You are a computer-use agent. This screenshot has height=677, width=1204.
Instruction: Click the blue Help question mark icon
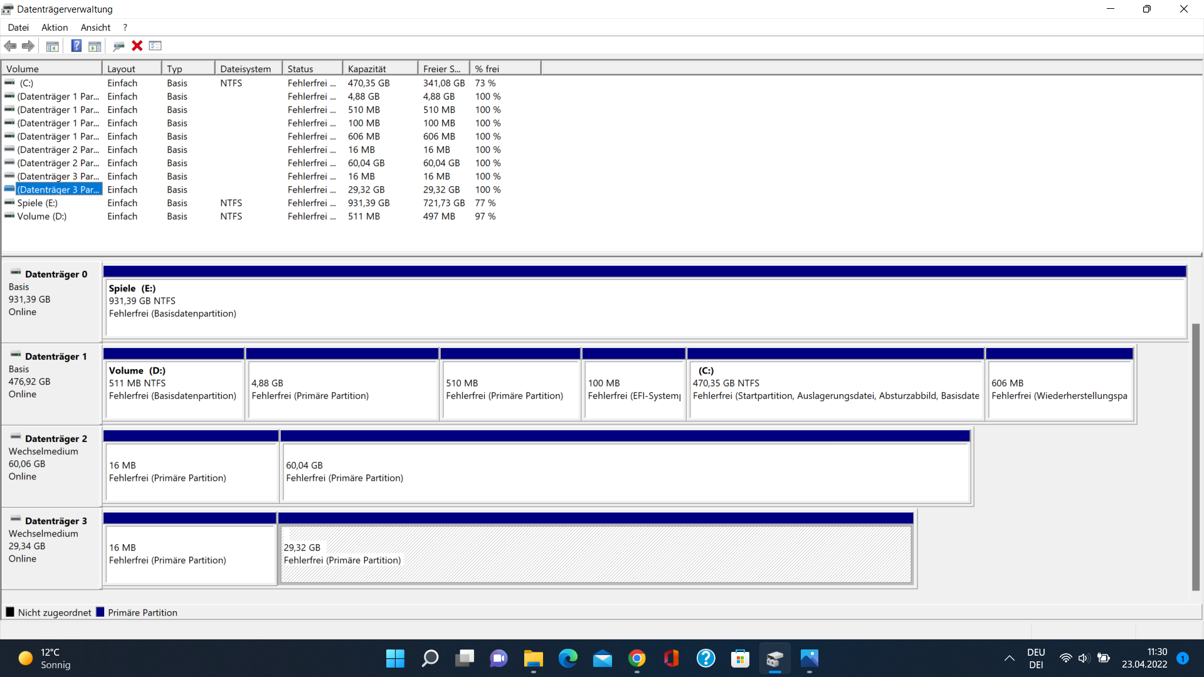pos(76,46)
